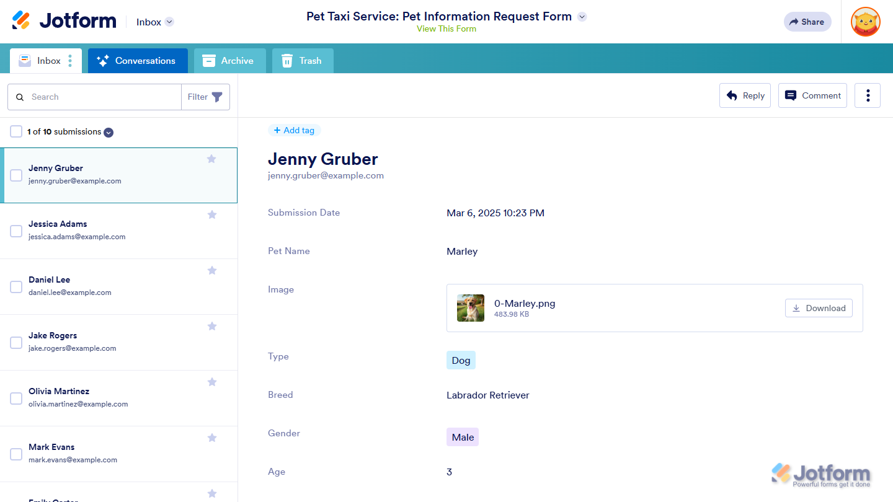Open the user avatar profile menu
The image size is (893, 502).
tap(865, 22)
